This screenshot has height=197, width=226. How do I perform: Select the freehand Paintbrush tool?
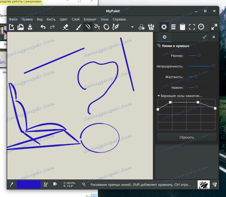tap(78, 27)
